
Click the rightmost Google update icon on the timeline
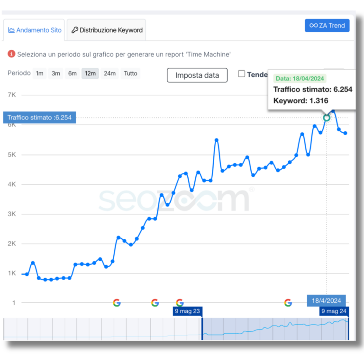pos(288,303)
